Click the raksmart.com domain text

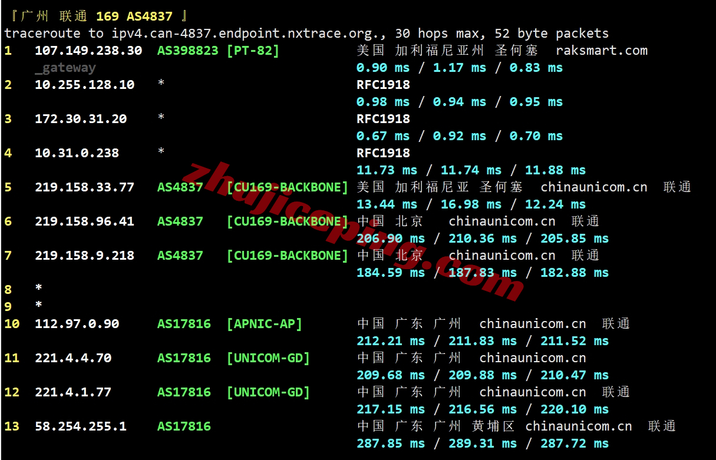[601, 51]
